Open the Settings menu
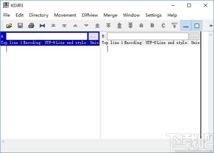Screen dimensions: 214x153 (x=154, y=15)
